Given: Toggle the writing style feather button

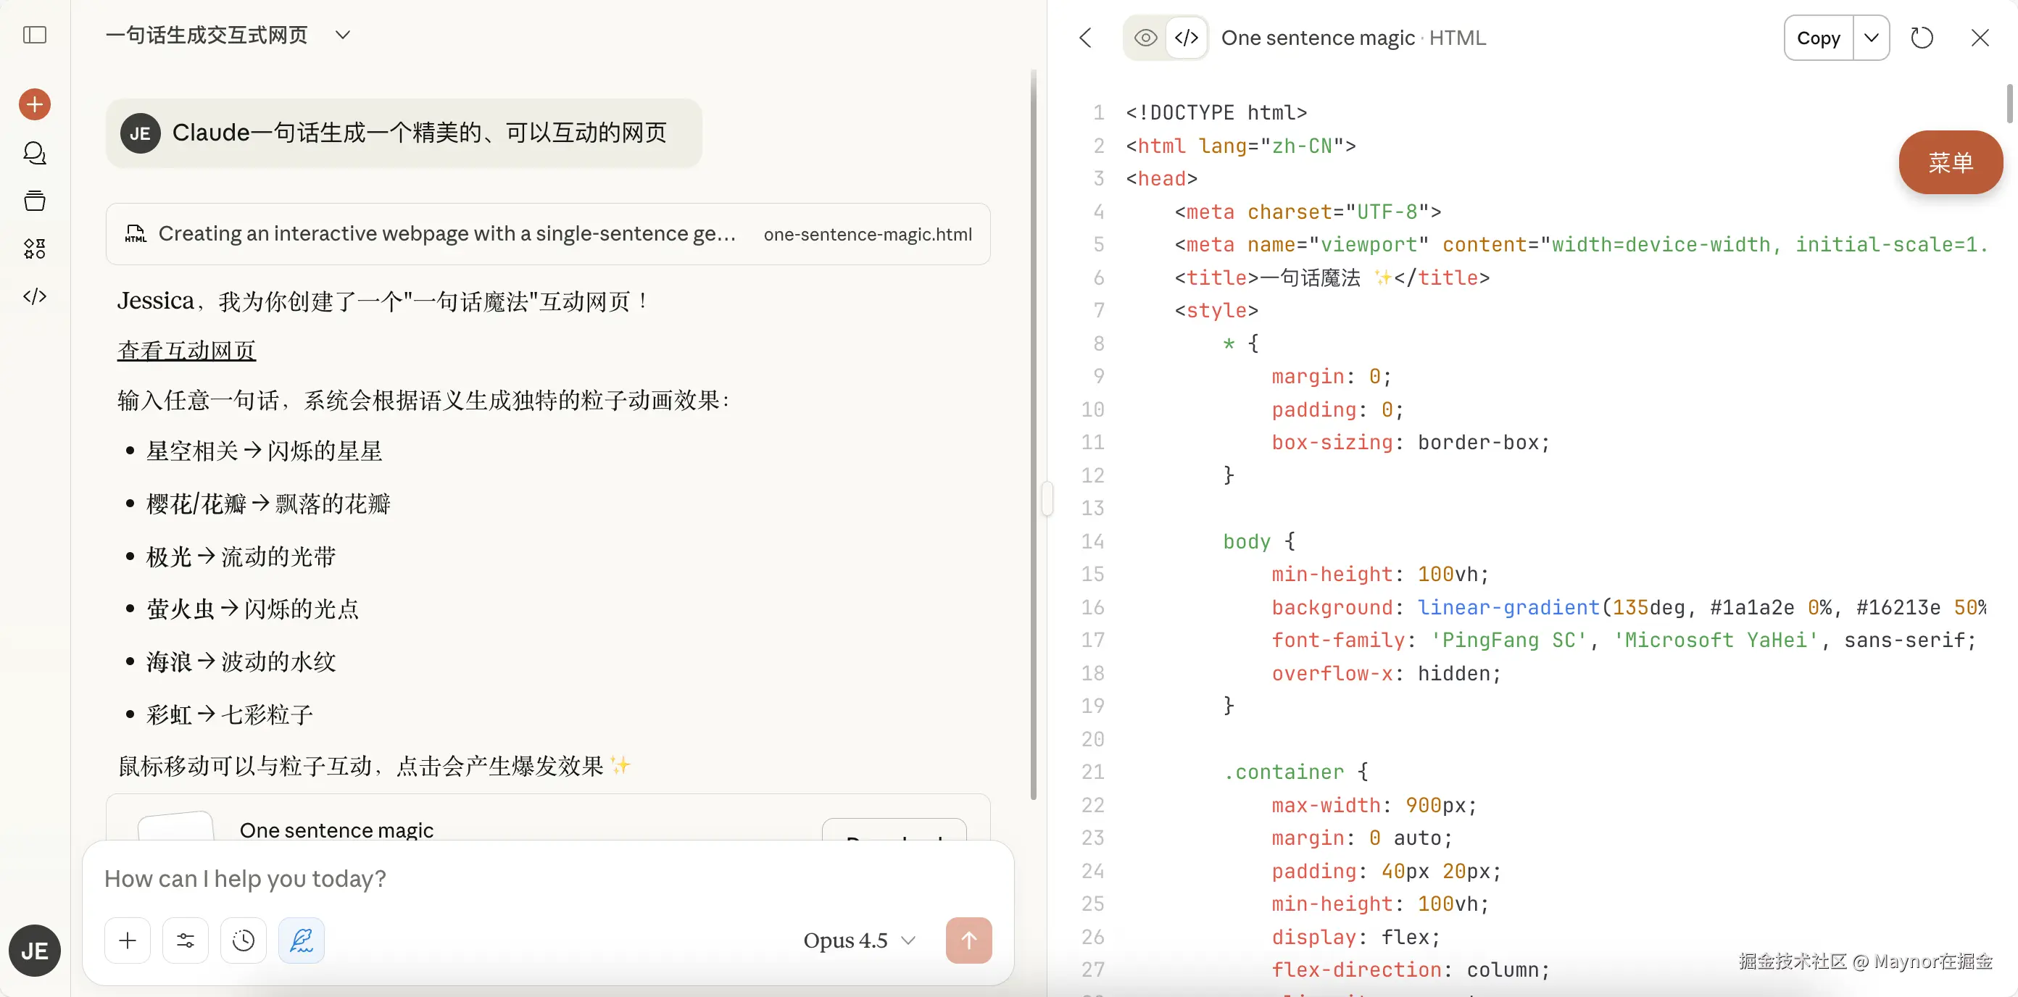Looking at the screenshot, I should click(302, 940).
